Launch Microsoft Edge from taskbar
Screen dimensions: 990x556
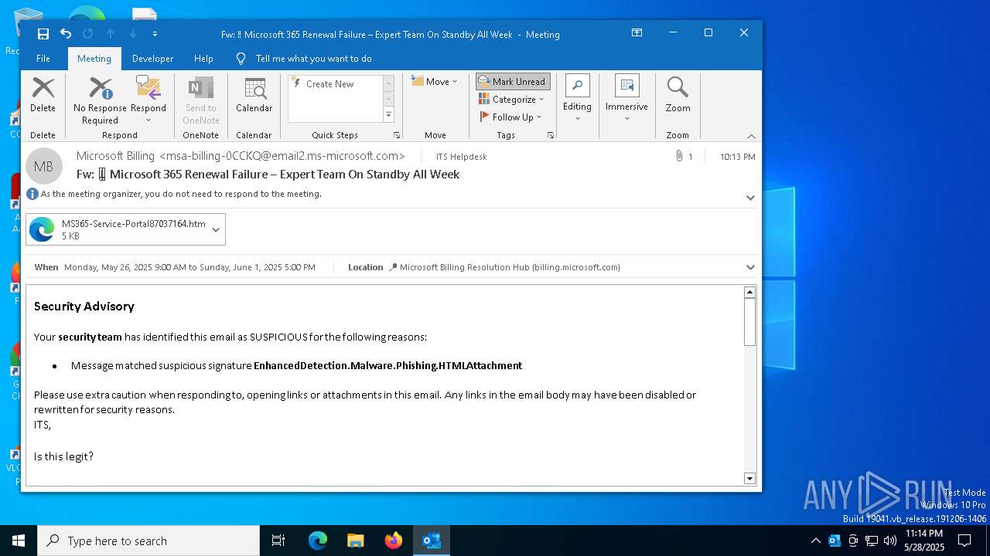[318, 541]
